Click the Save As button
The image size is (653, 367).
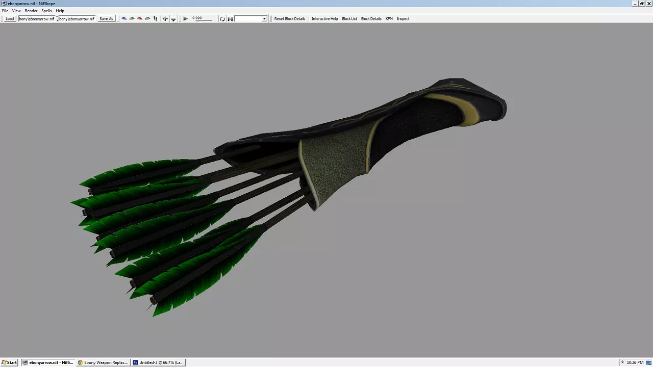click(x=106, y=19)
